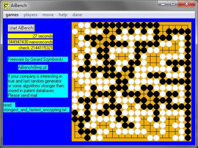Image resolution: width=198 pixels, height=148 pixels.
Task: Open the players menu
Action: pos(30,15)
